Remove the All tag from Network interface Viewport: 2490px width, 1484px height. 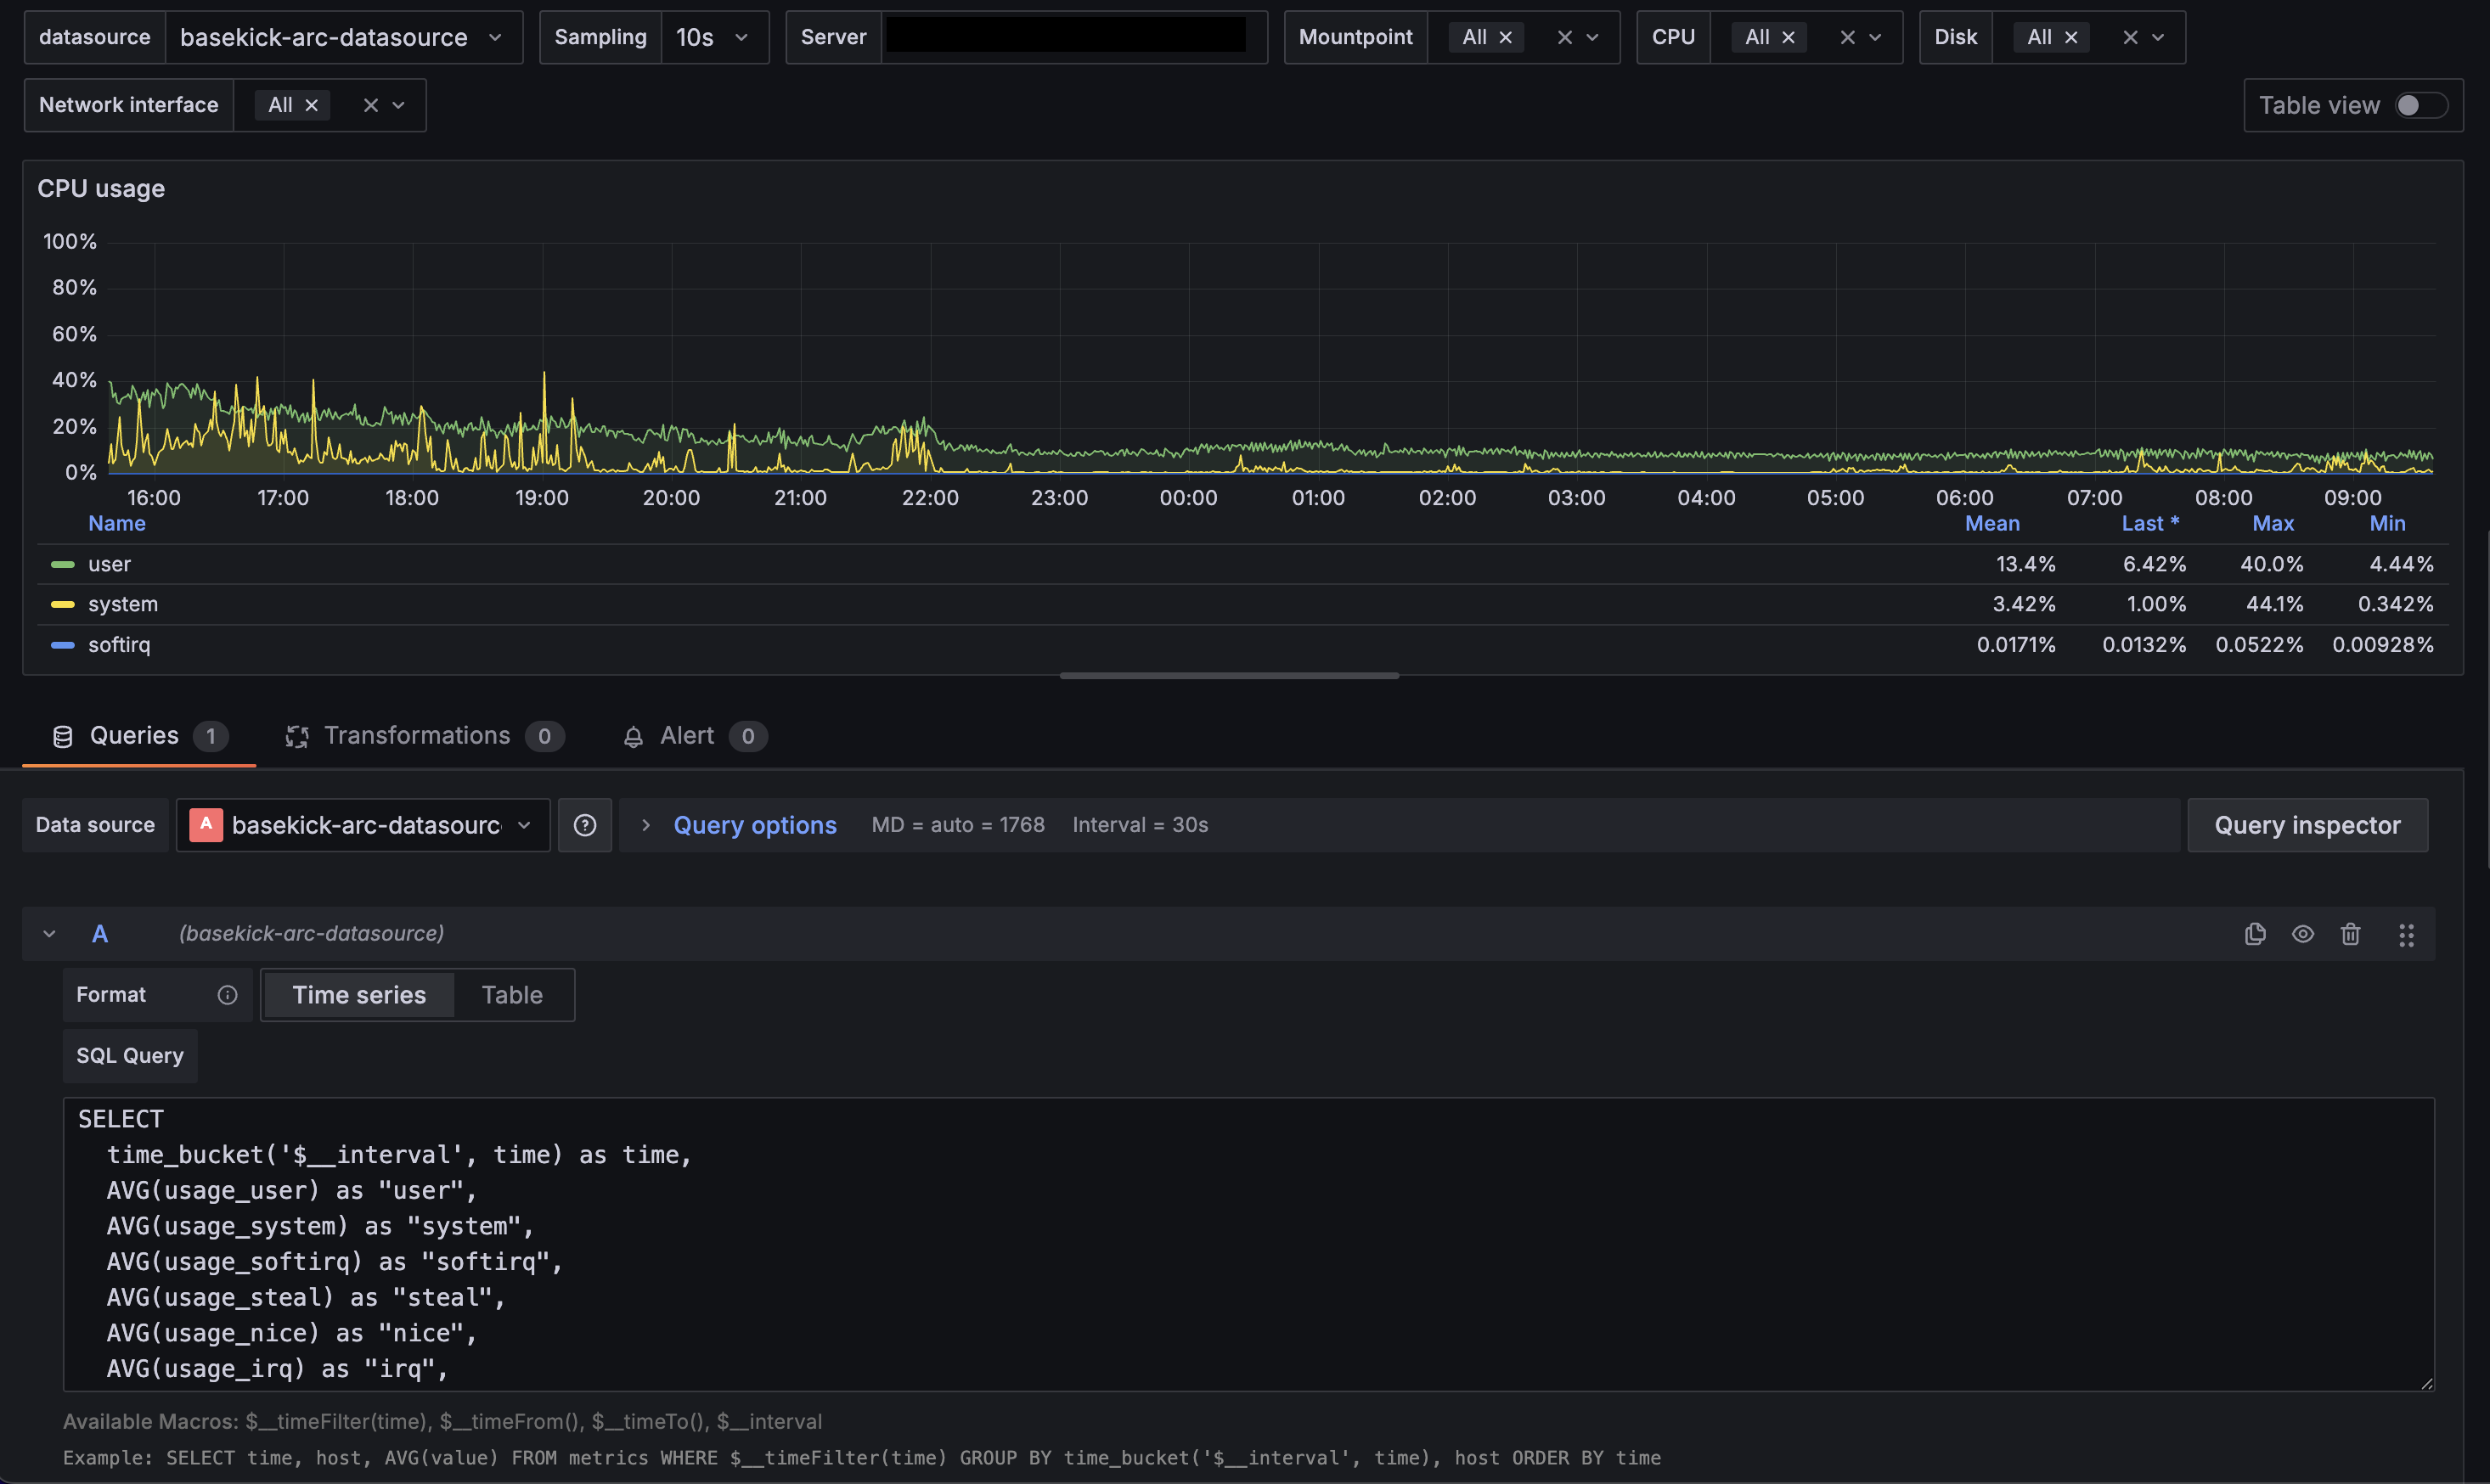311,104
